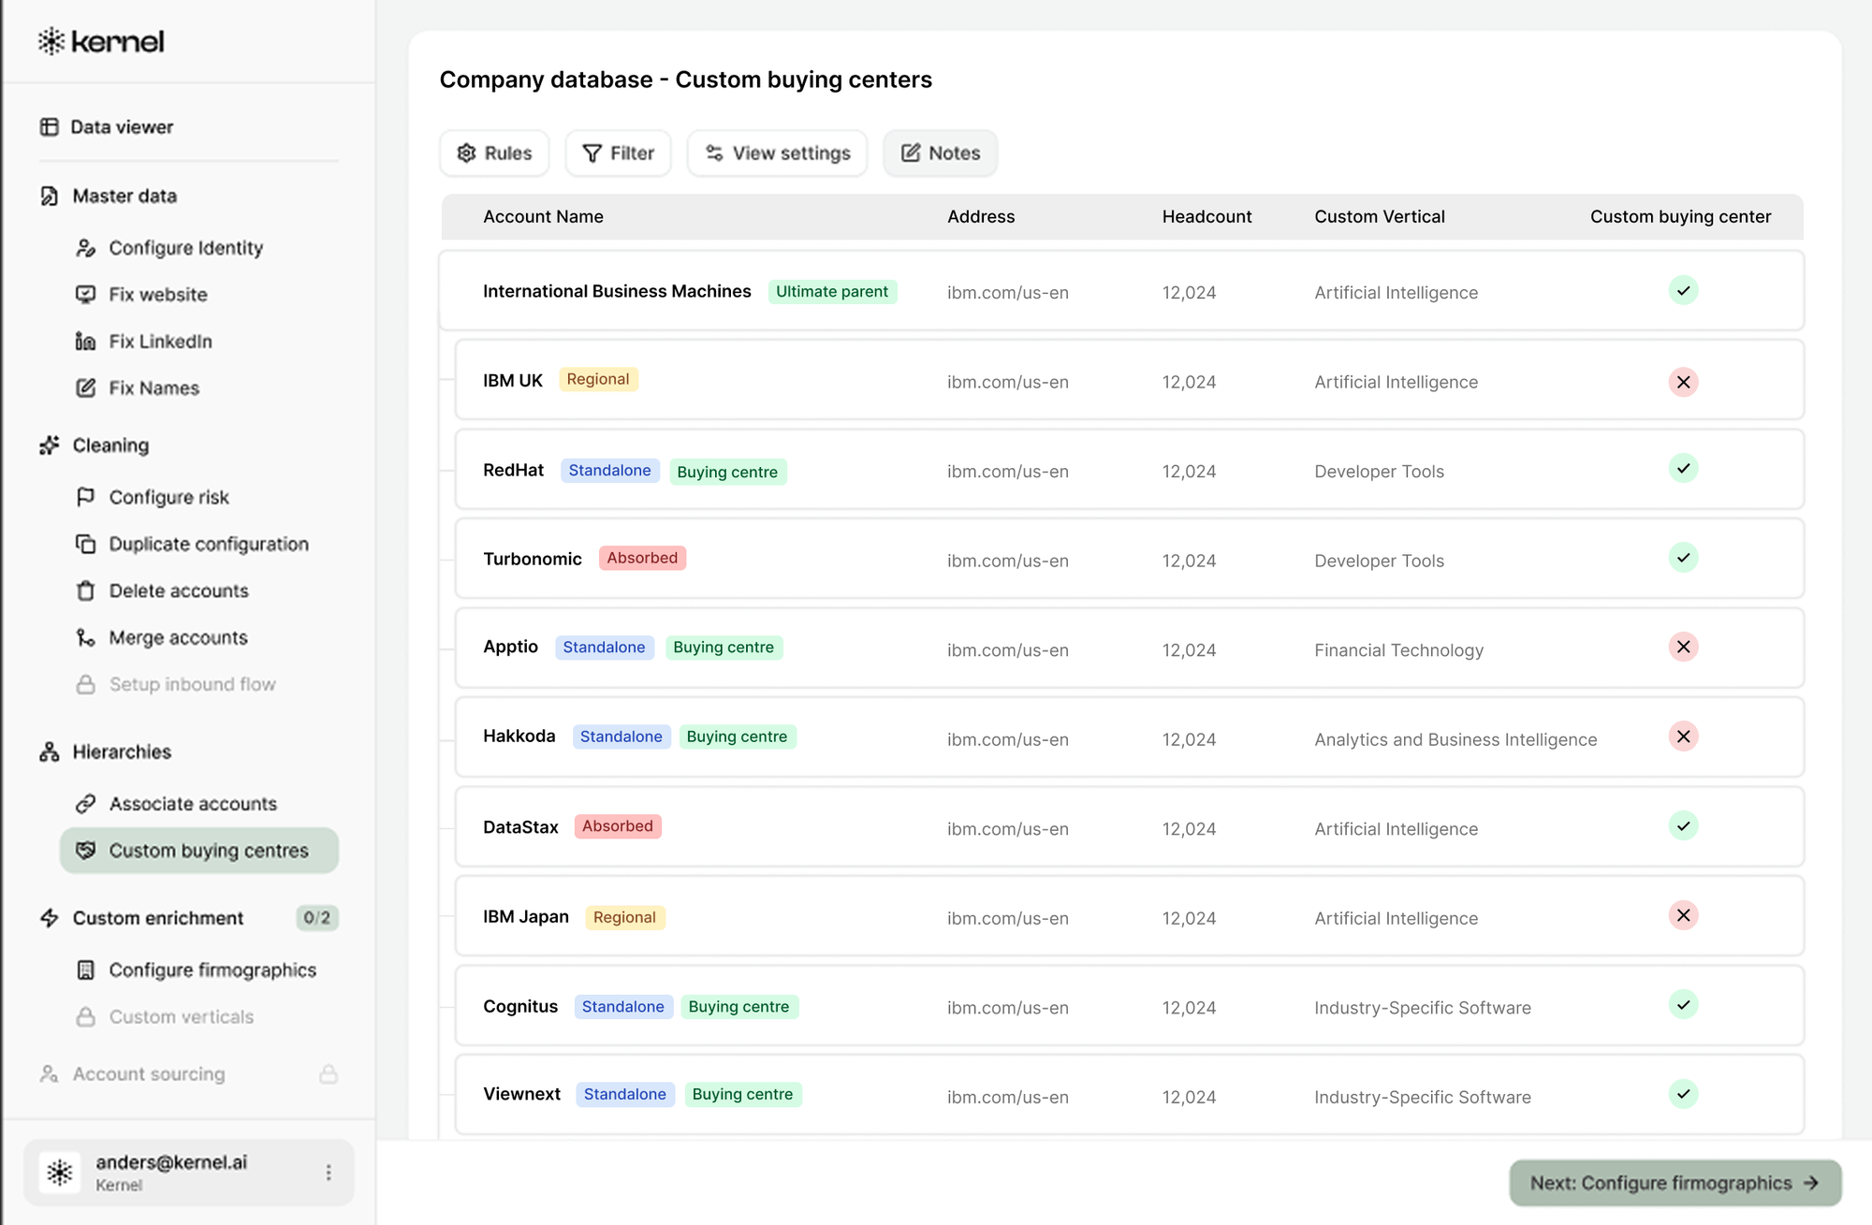The width and height of the screenshot is (1872, 1225).
Task: Go to Delete accounts trash icon
Action: [86, 591]
